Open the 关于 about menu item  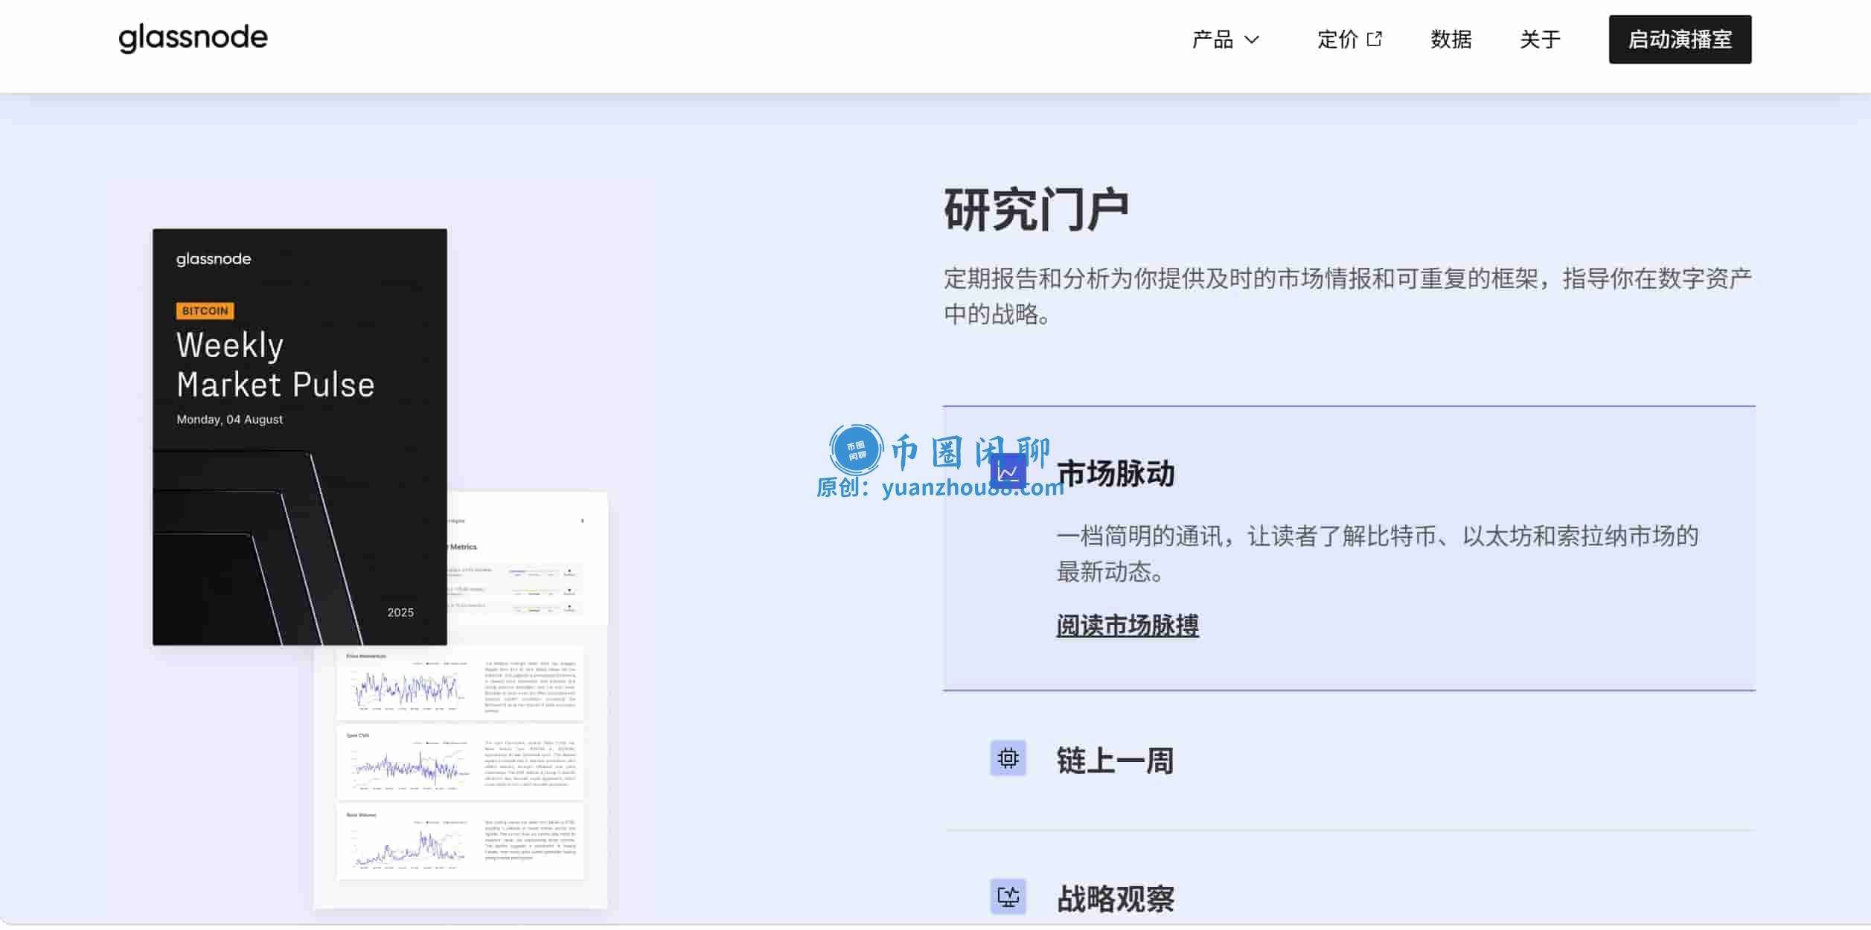point(1540,39)
